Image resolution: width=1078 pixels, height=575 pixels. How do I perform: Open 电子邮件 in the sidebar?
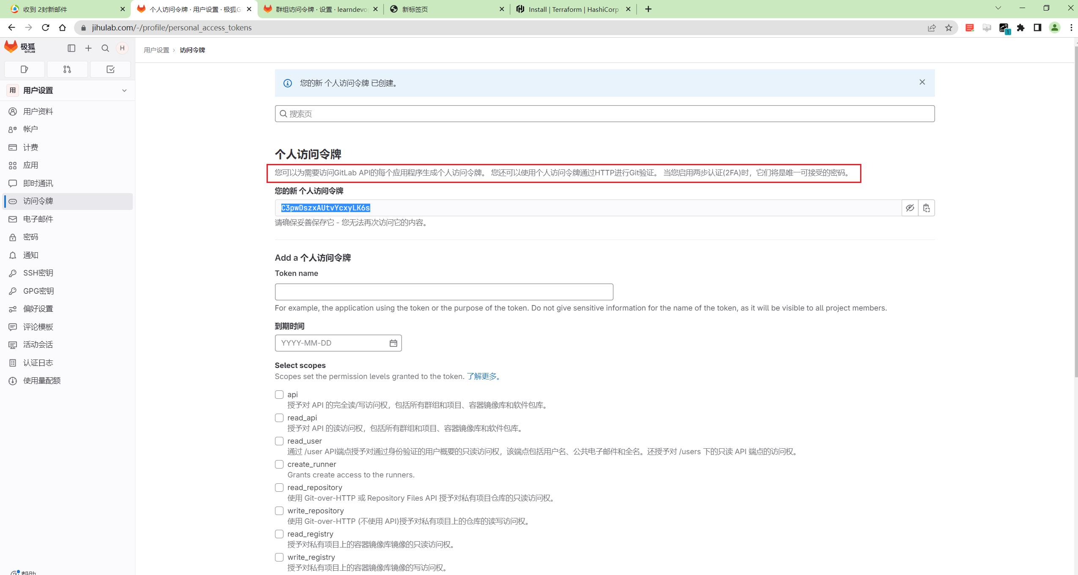coord(68,219)
